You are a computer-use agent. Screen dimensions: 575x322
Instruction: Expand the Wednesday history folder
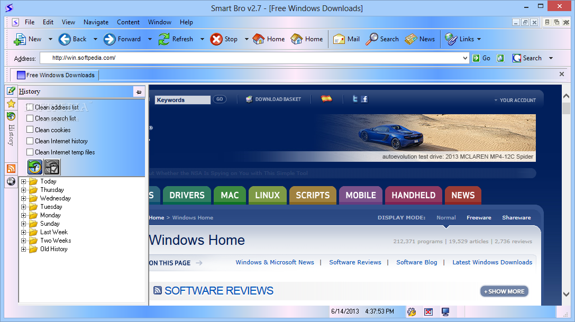pyautogui.click(x=23, y=198)
